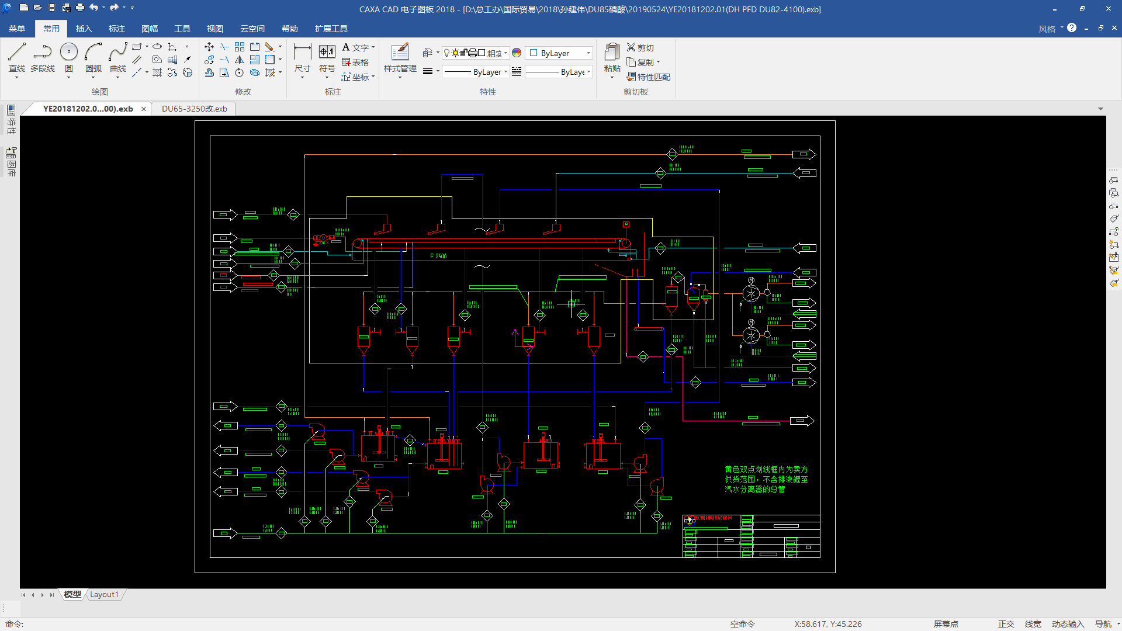This screenshot has width=1122, height=631.
Task: Click the 表格 table button
Action: (x=355, y=63)
